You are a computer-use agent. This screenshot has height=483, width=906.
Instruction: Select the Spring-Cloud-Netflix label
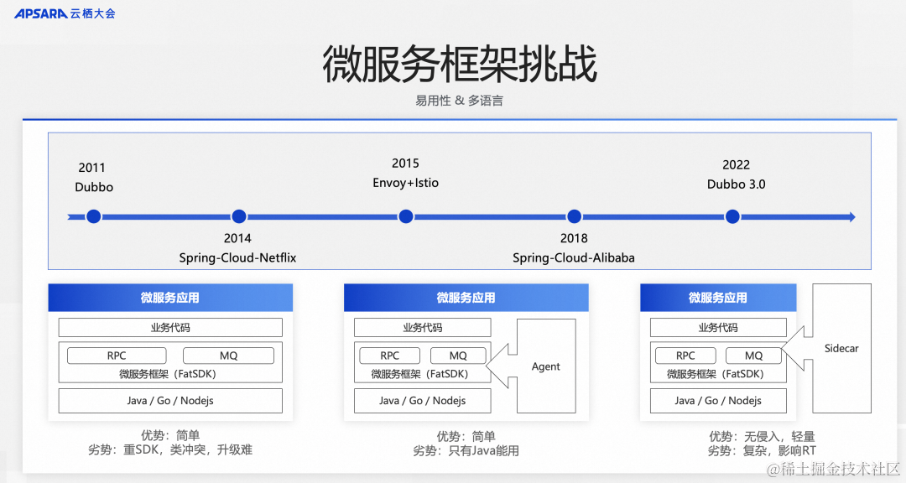(x=237, y=257)
